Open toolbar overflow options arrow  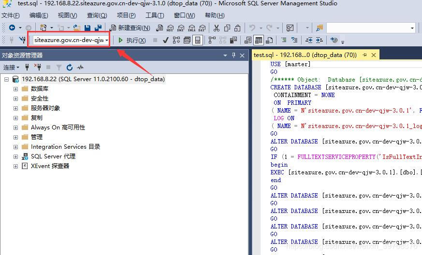pos(343,42)
